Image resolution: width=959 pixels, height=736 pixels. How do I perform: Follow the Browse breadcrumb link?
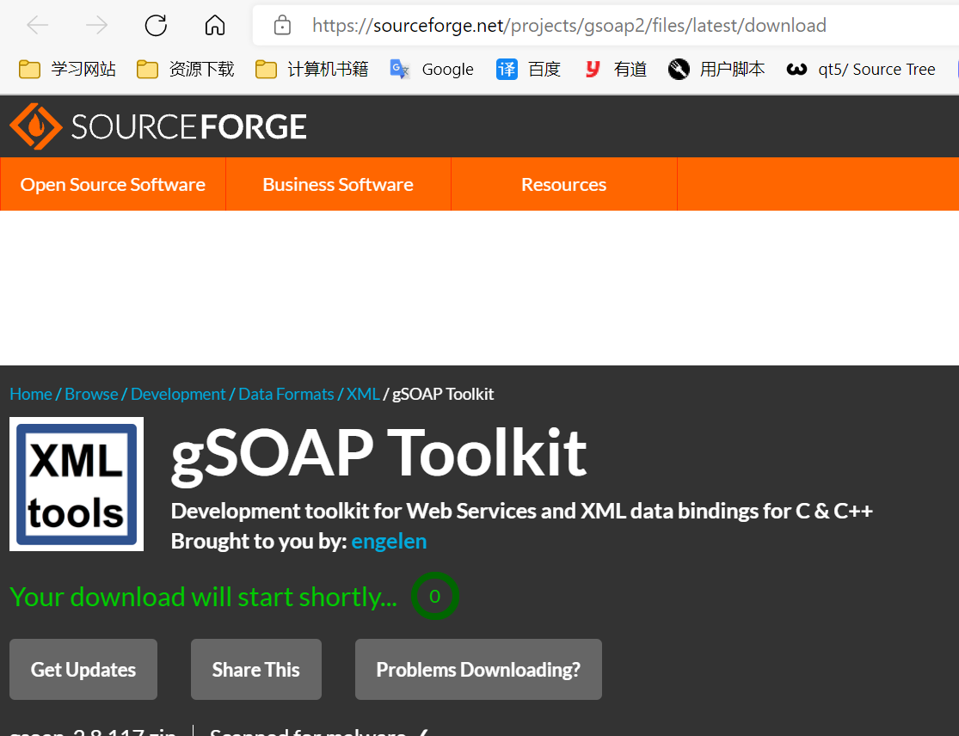91,394
